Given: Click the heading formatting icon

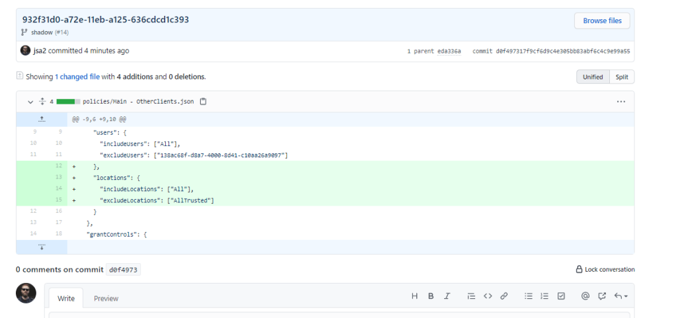Looking at the screenshot, I should (x=414, y=296).
